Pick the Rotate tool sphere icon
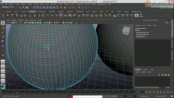The height and width of the screenshot is (98, 174). click(x=3, y=42)
